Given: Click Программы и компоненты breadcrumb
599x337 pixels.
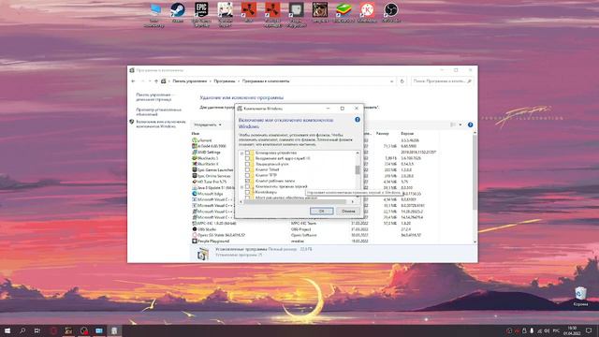Looking at the screenshot, I should pos(266,81).
